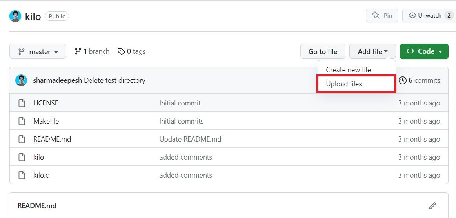
Task: Open the kilo file
Action: click(39, 157)
